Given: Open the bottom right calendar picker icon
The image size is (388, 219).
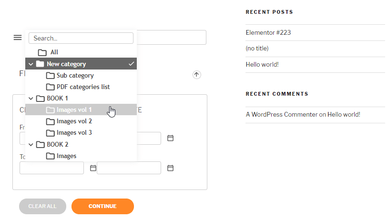Looking at the screenshot, I should pos(170,168).
